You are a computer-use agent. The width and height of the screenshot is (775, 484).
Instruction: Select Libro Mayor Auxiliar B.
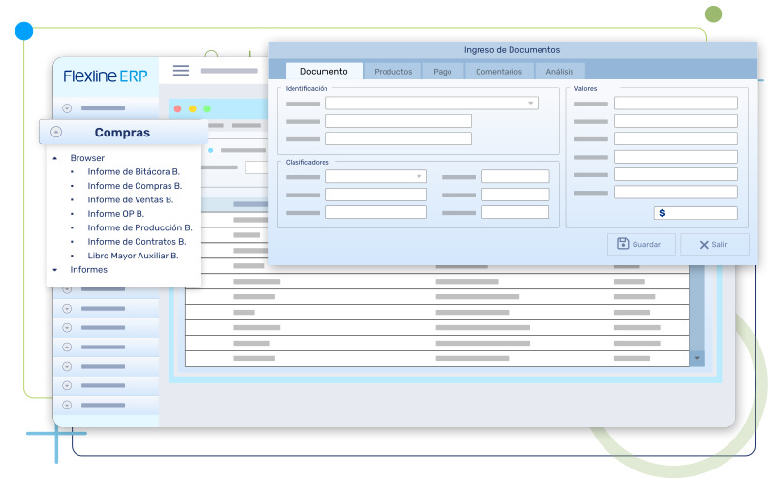[133, 256]
